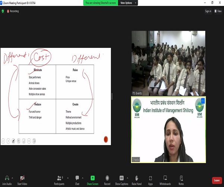Open Whiteboards

pyautogui.click(x=165, y=180)
